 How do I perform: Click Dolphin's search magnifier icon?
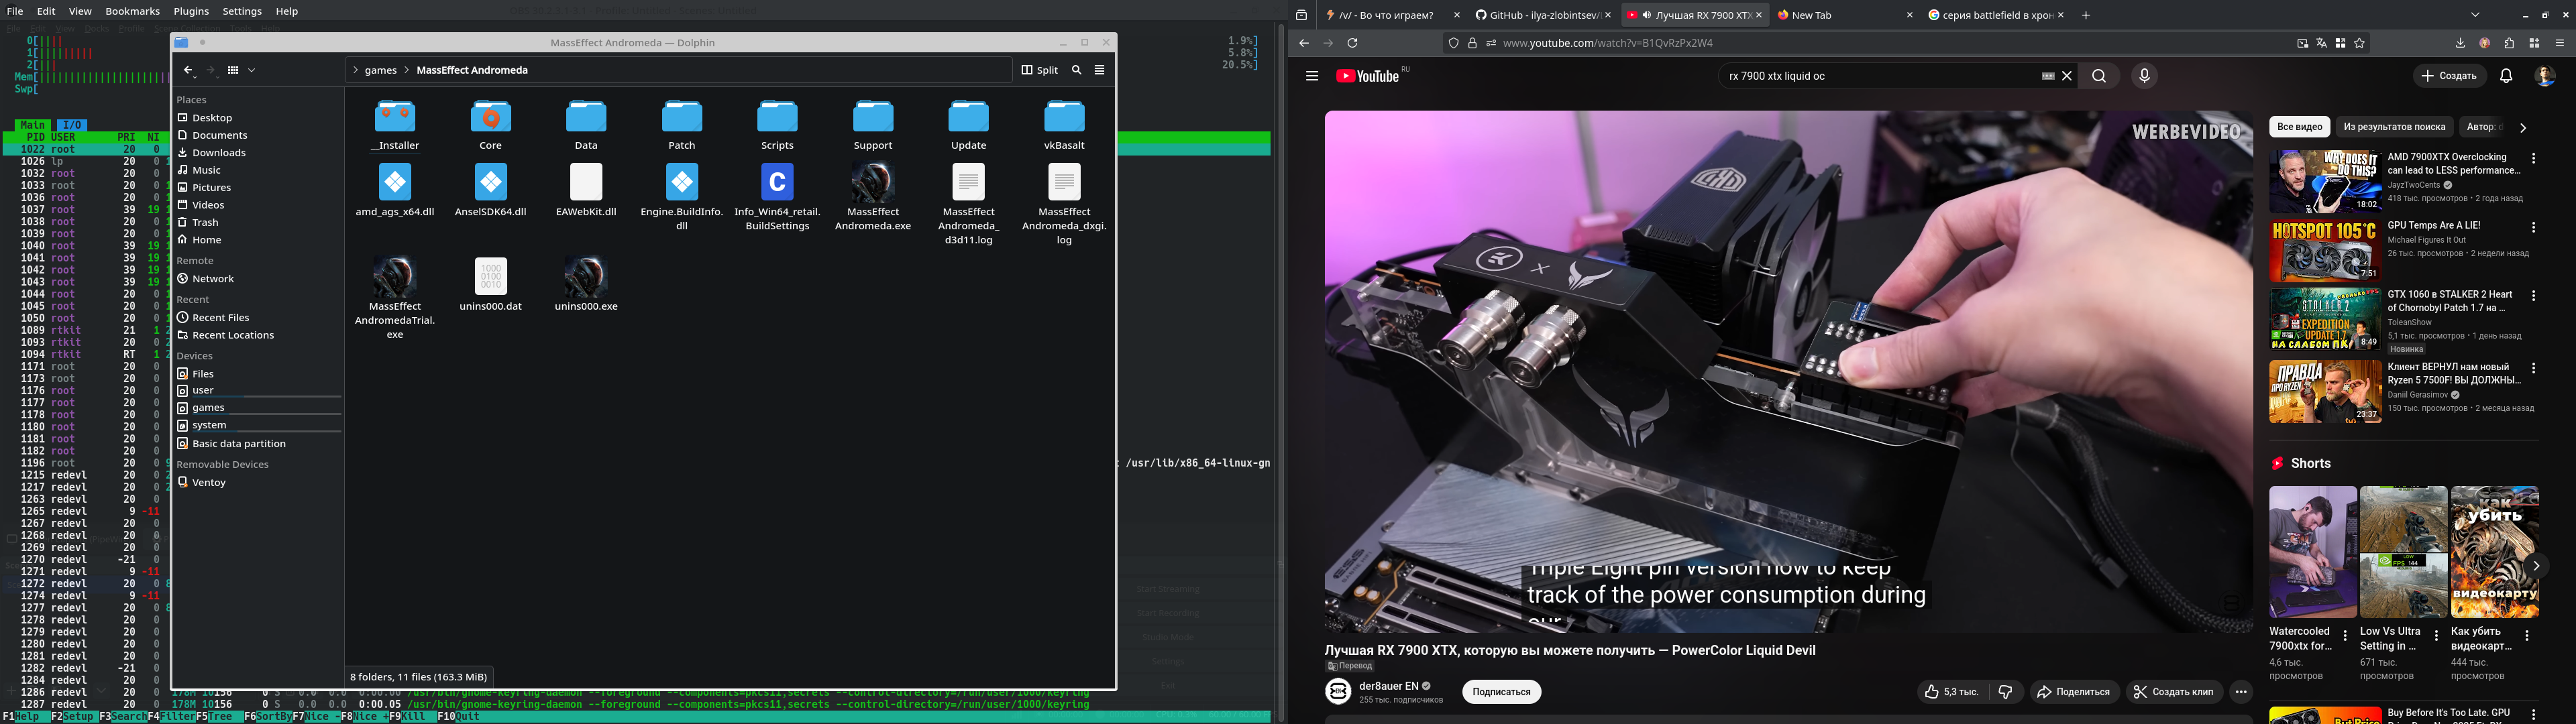click(1076, 70)
